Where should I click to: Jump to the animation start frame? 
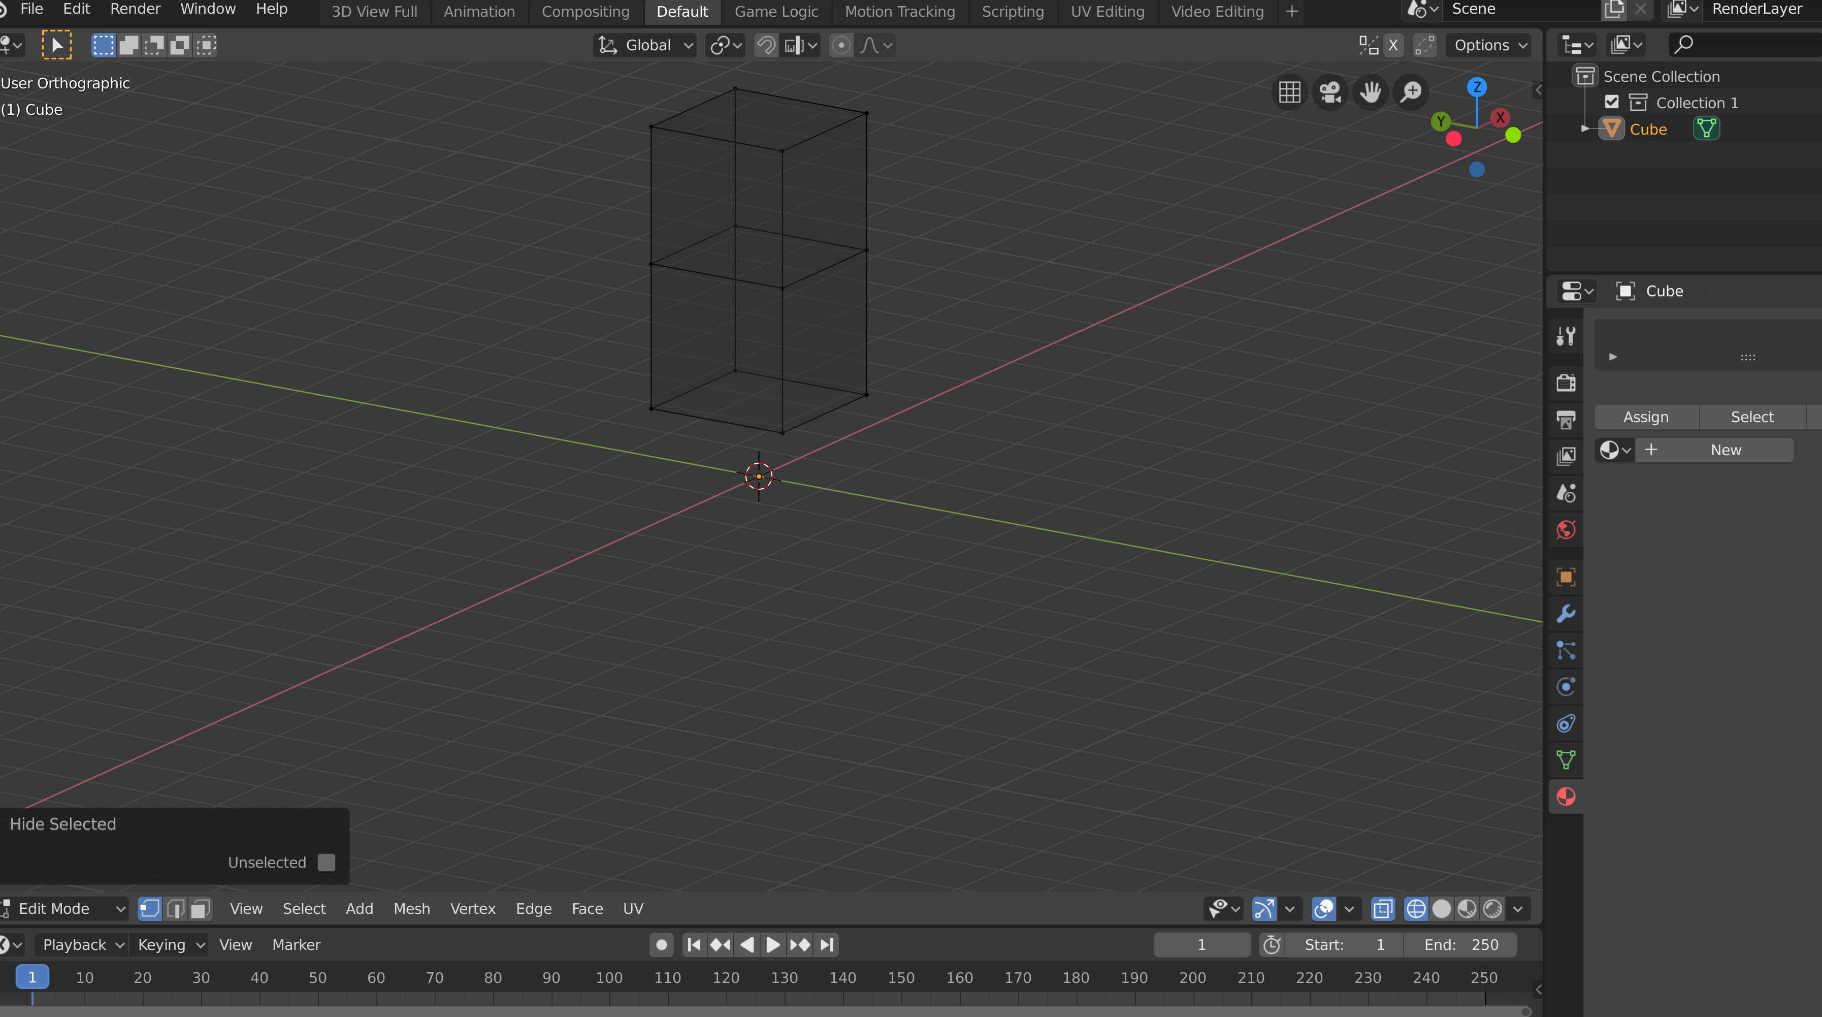694,945
